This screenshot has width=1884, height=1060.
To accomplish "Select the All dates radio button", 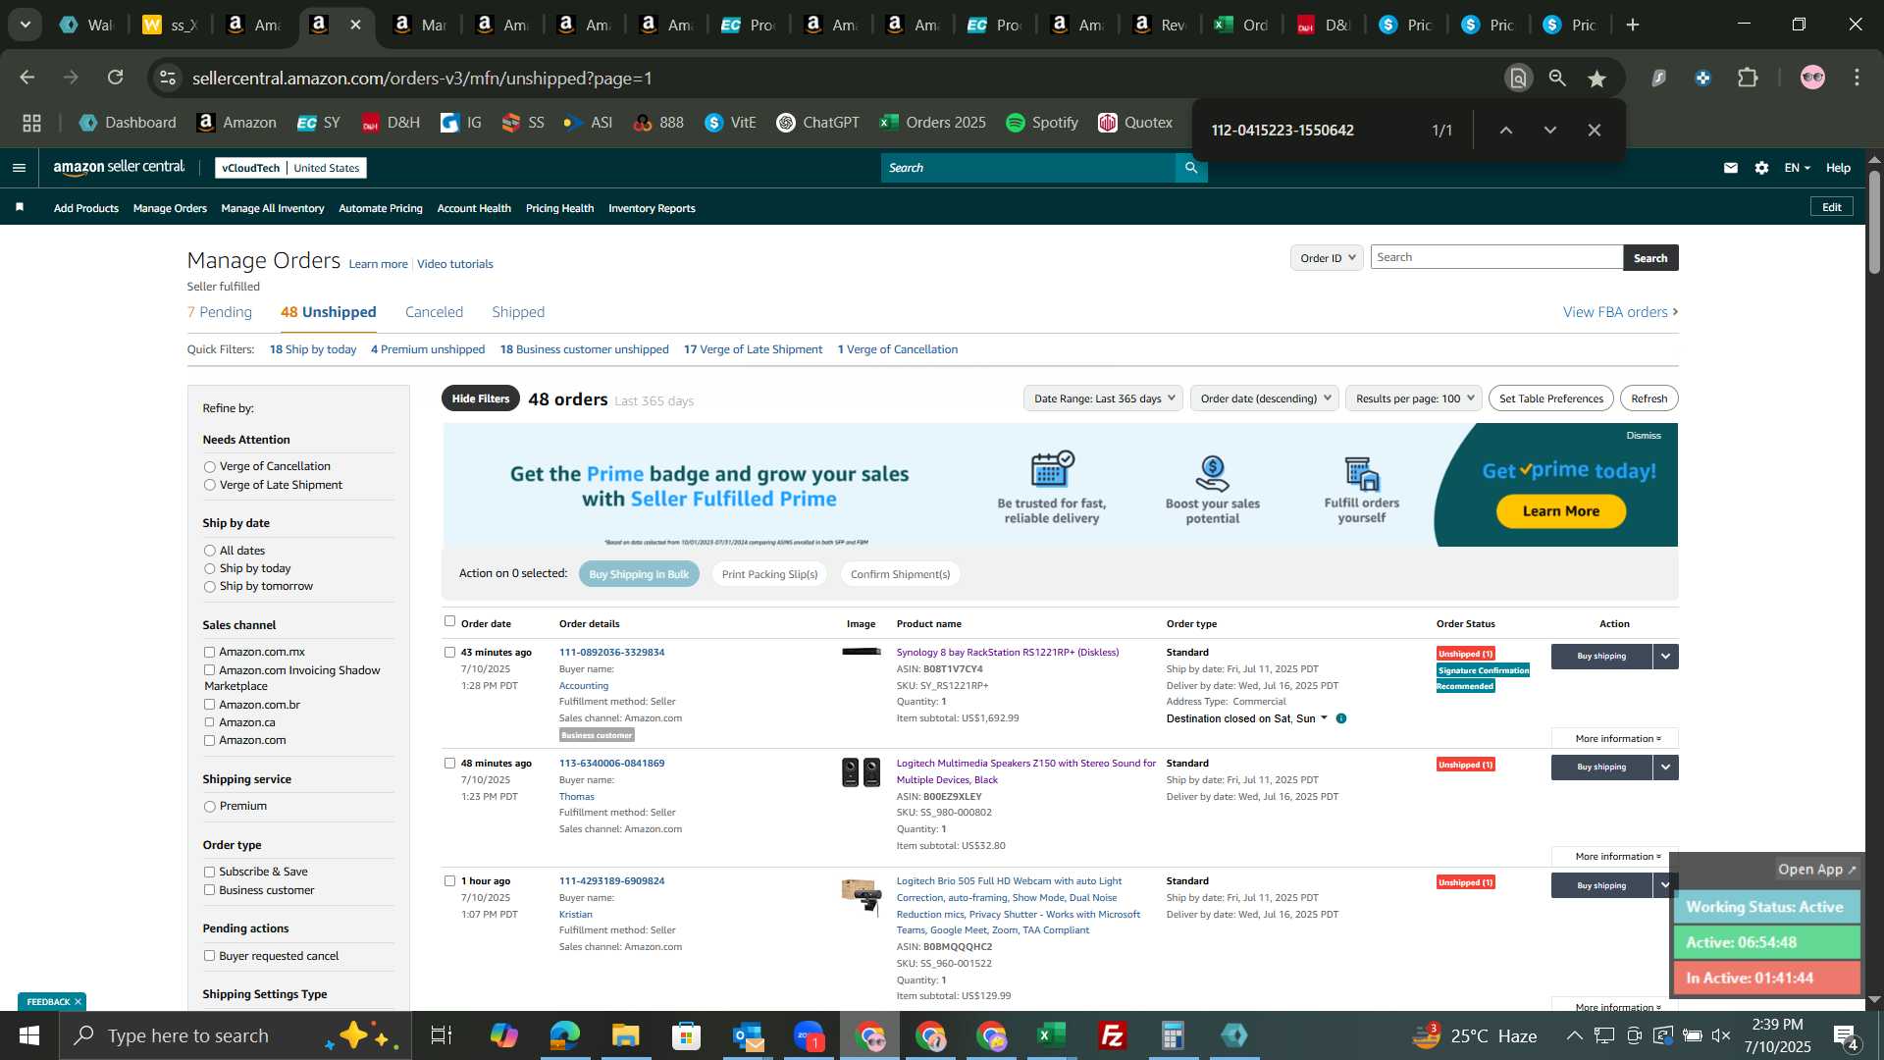I will point(209,552).
